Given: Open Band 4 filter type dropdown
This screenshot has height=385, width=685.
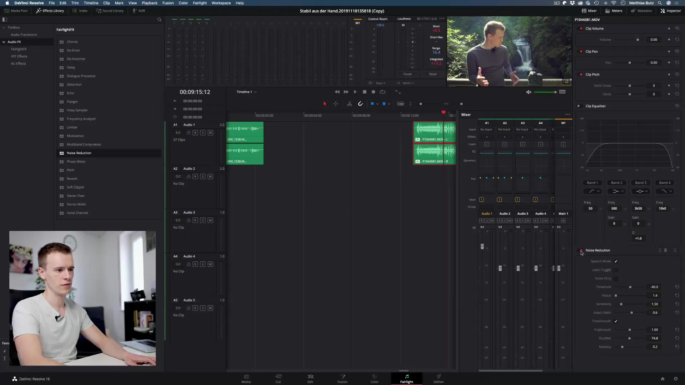Looking at the screenshot, I should point(665,191).
